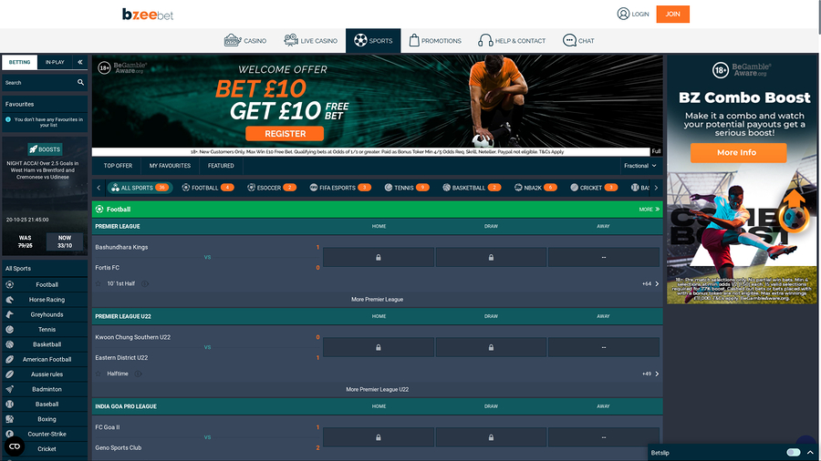Viewport: 821px width, 461px height.
Task: Click the locked Draw odds for Kwoon Chung match
Action: 491,347
